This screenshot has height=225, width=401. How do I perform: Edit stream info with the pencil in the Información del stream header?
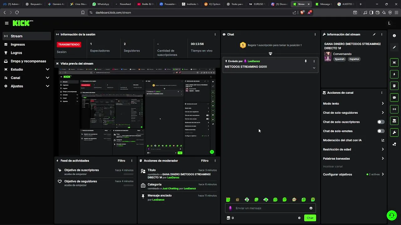[374, 34]
